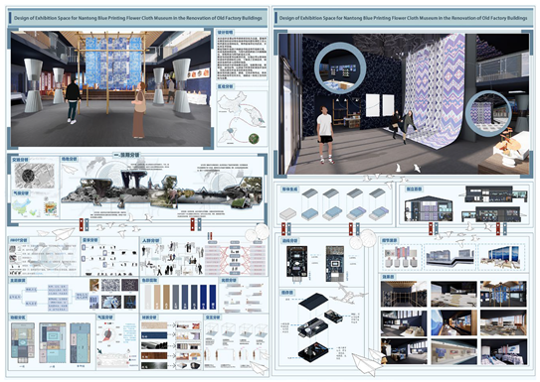The image size is (540, 382).
Task: Open the sightline analysis diagrams panel
Action: pyautogui.click(x=237, y=341)
